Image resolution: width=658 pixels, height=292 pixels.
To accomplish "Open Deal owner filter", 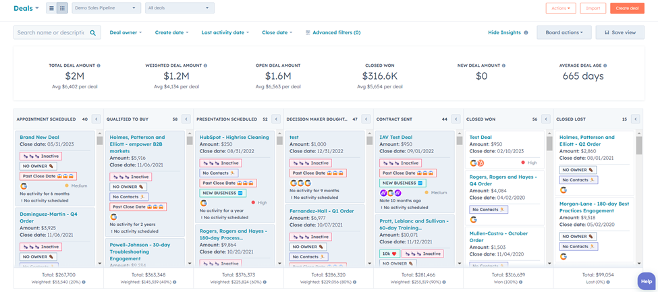I will (126, 32).
